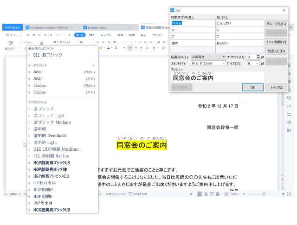
Task: Click the 既定ルビ(D) button
Action: click(276, 51)
